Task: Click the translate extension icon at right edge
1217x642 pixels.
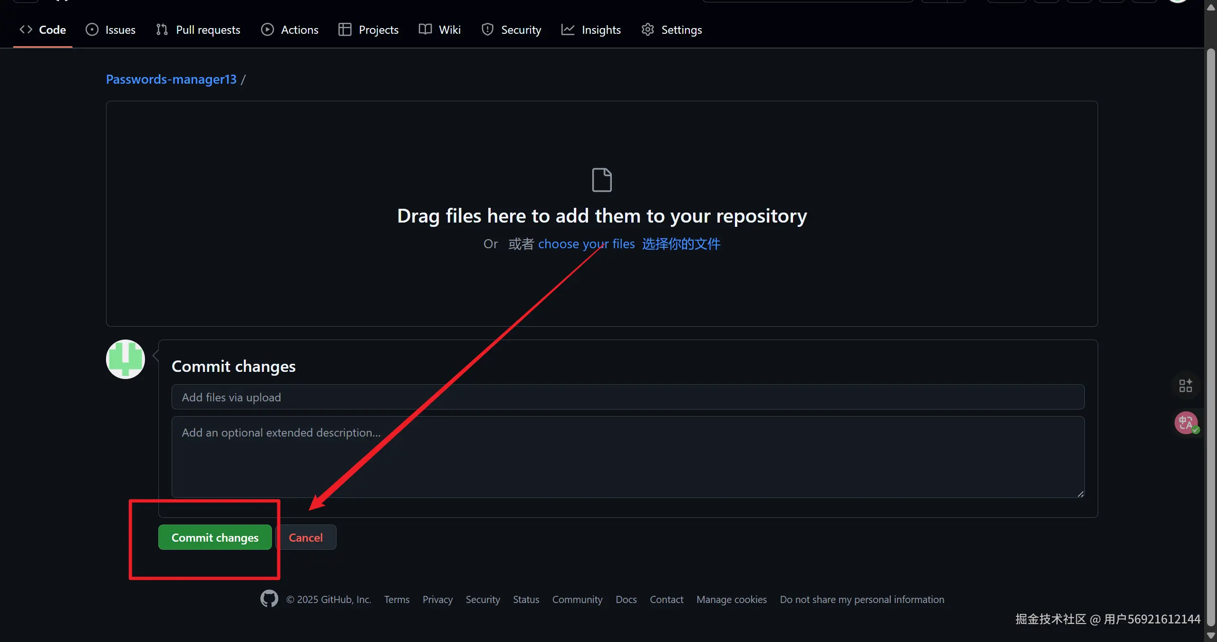Action: (x=1186, y=423)
